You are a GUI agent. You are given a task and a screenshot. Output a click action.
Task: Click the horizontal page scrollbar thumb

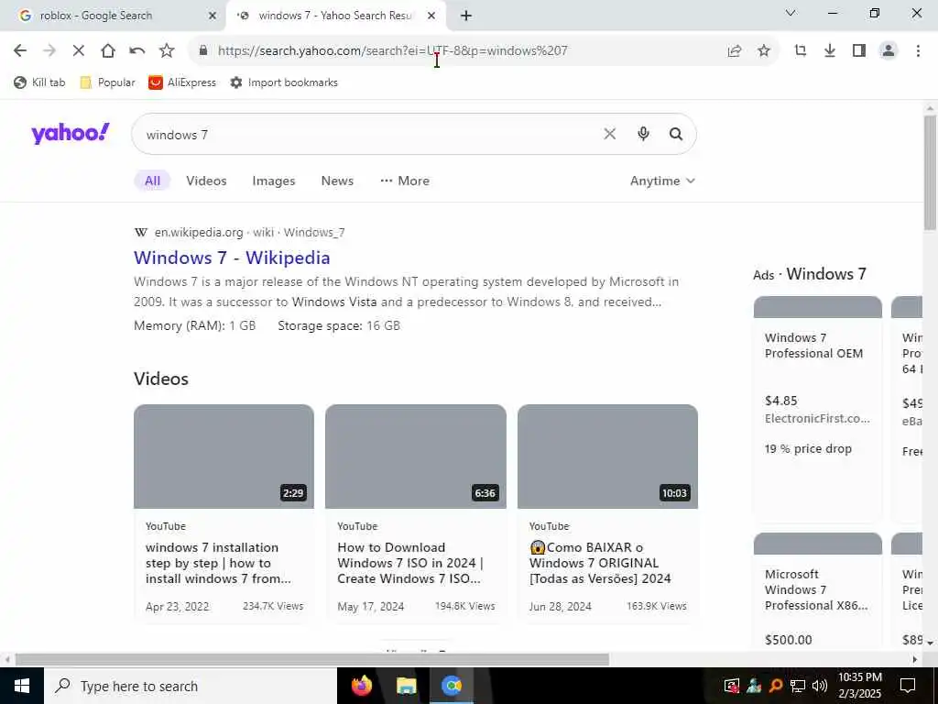tap(312, 659)
